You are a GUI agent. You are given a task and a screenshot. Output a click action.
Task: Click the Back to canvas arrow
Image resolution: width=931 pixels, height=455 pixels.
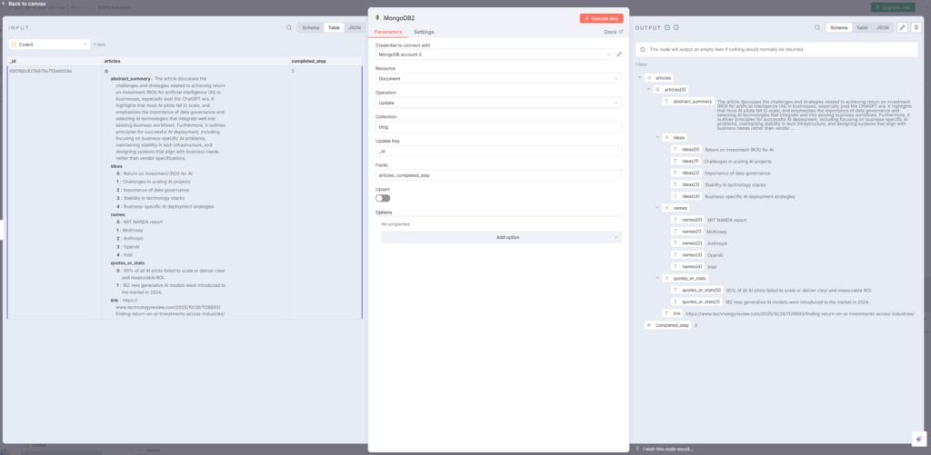(x=5, y=4)
